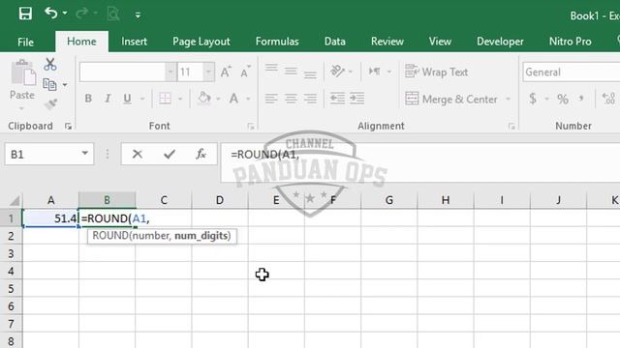Click the Fill Color bucket icon
This screenshot has width=620, height=348.
(204, 98)
